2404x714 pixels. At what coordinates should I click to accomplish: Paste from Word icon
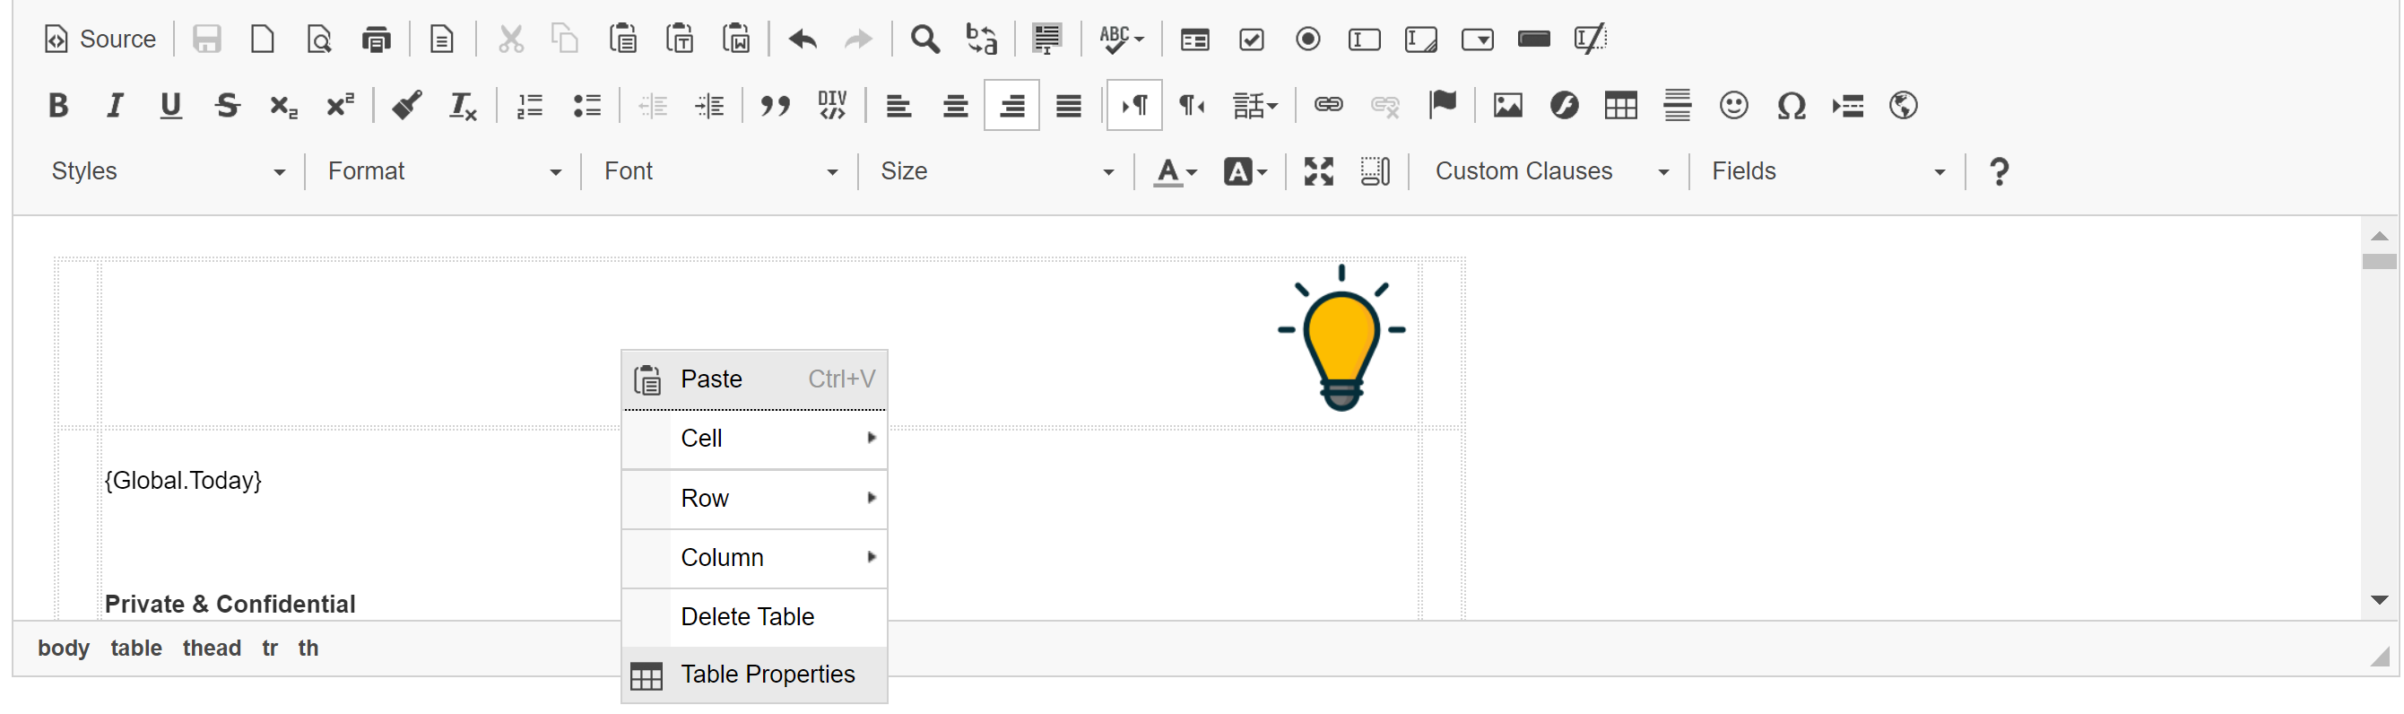click(x=736, y=39)
